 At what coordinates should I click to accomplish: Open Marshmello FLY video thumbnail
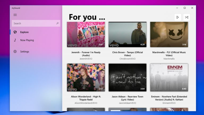(169, 34)
